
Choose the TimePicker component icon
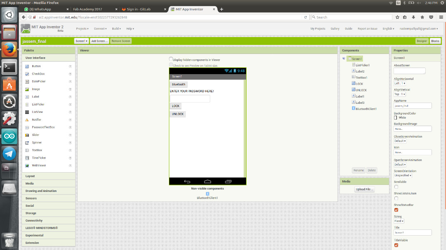[x=27, y=158]
